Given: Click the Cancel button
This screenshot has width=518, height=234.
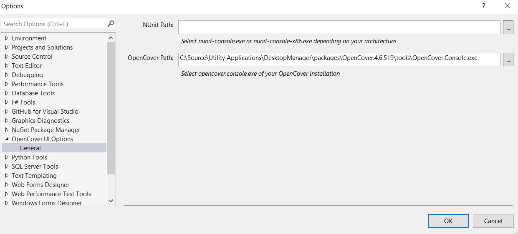Looking at the screenshot, I should pyautogui.click(x=493, y=221).
